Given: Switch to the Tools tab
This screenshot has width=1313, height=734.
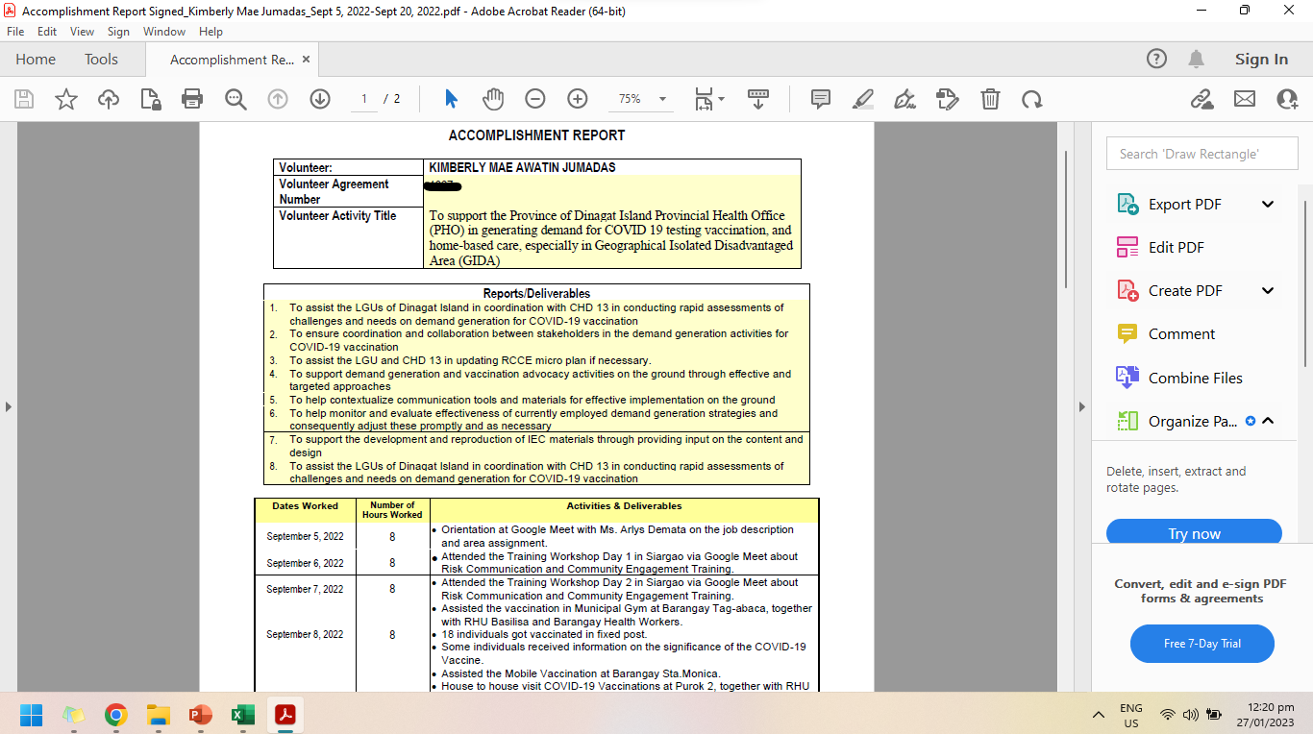Looking at the screenshot, I should click(101, 60).
